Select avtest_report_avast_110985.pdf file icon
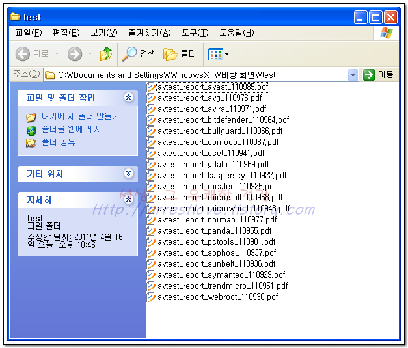 [x=150, y=87]
